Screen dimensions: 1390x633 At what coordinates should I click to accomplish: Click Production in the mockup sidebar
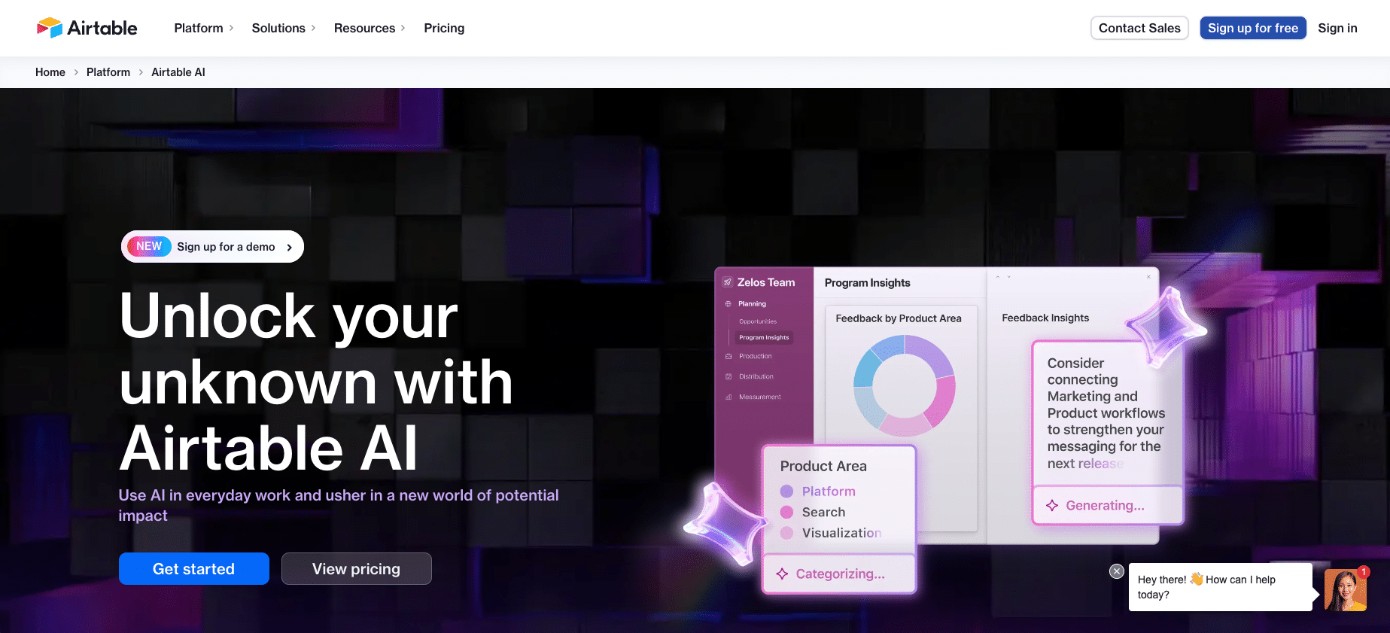tap(755, 357)
